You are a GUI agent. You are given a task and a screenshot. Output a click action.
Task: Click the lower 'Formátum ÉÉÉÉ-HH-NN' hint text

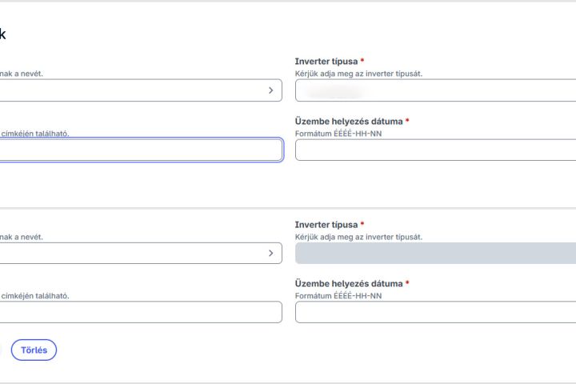point(338,295)
